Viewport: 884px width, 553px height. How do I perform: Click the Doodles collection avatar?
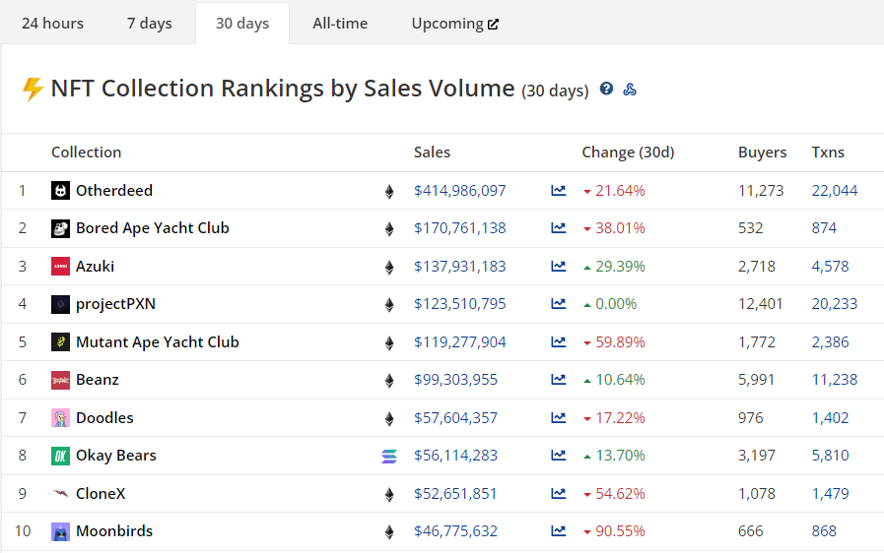[60, 418]
